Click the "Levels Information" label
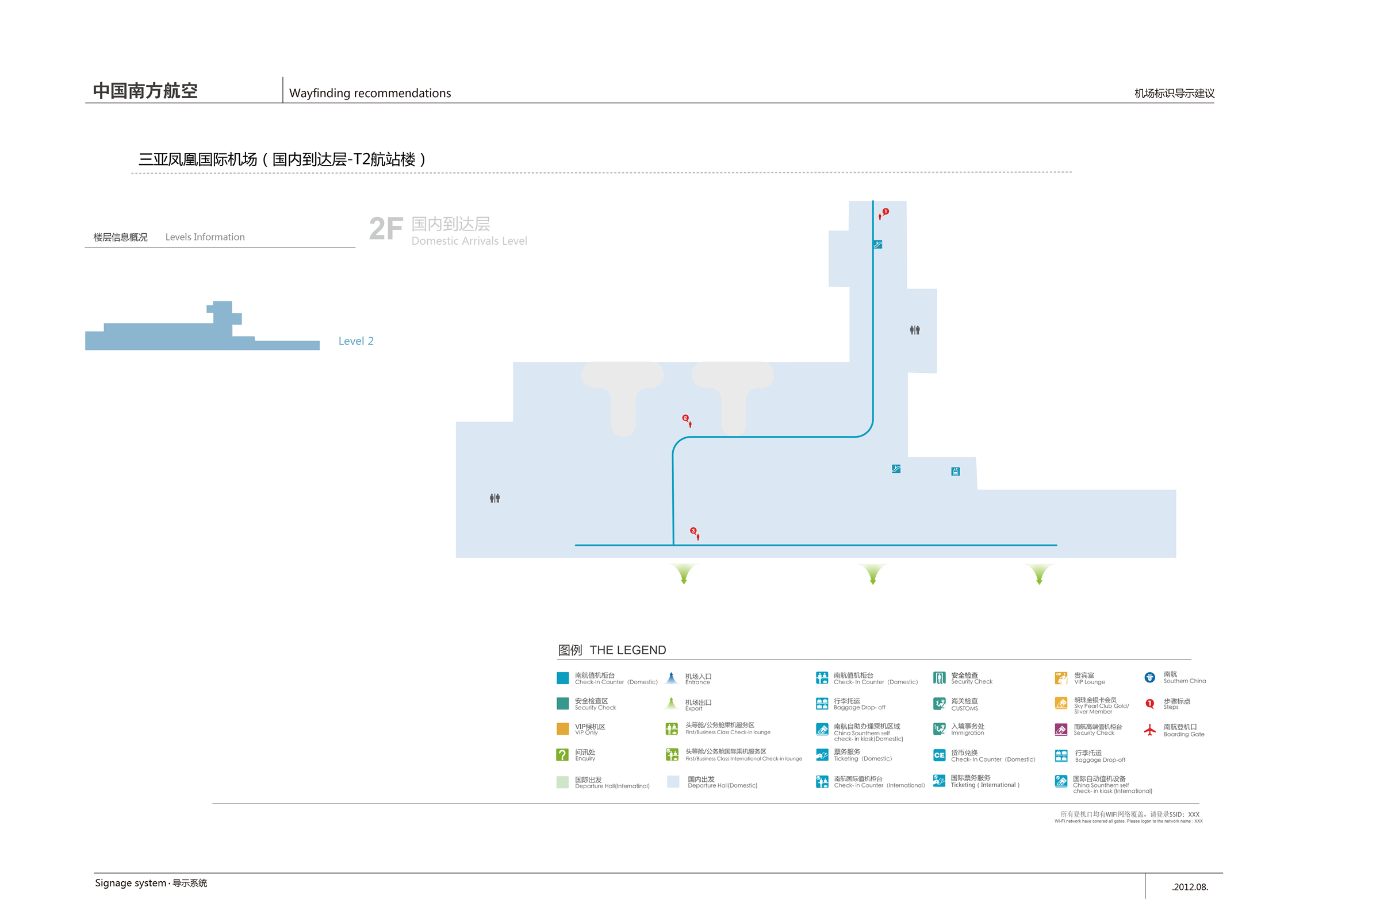Image resolution: width=1380 pixels, height=899 pixels. 205,237
